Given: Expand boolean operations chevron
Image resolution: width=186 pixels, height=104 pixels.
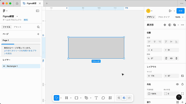Looking at the screenshot, I should click(x=178, y=25).
